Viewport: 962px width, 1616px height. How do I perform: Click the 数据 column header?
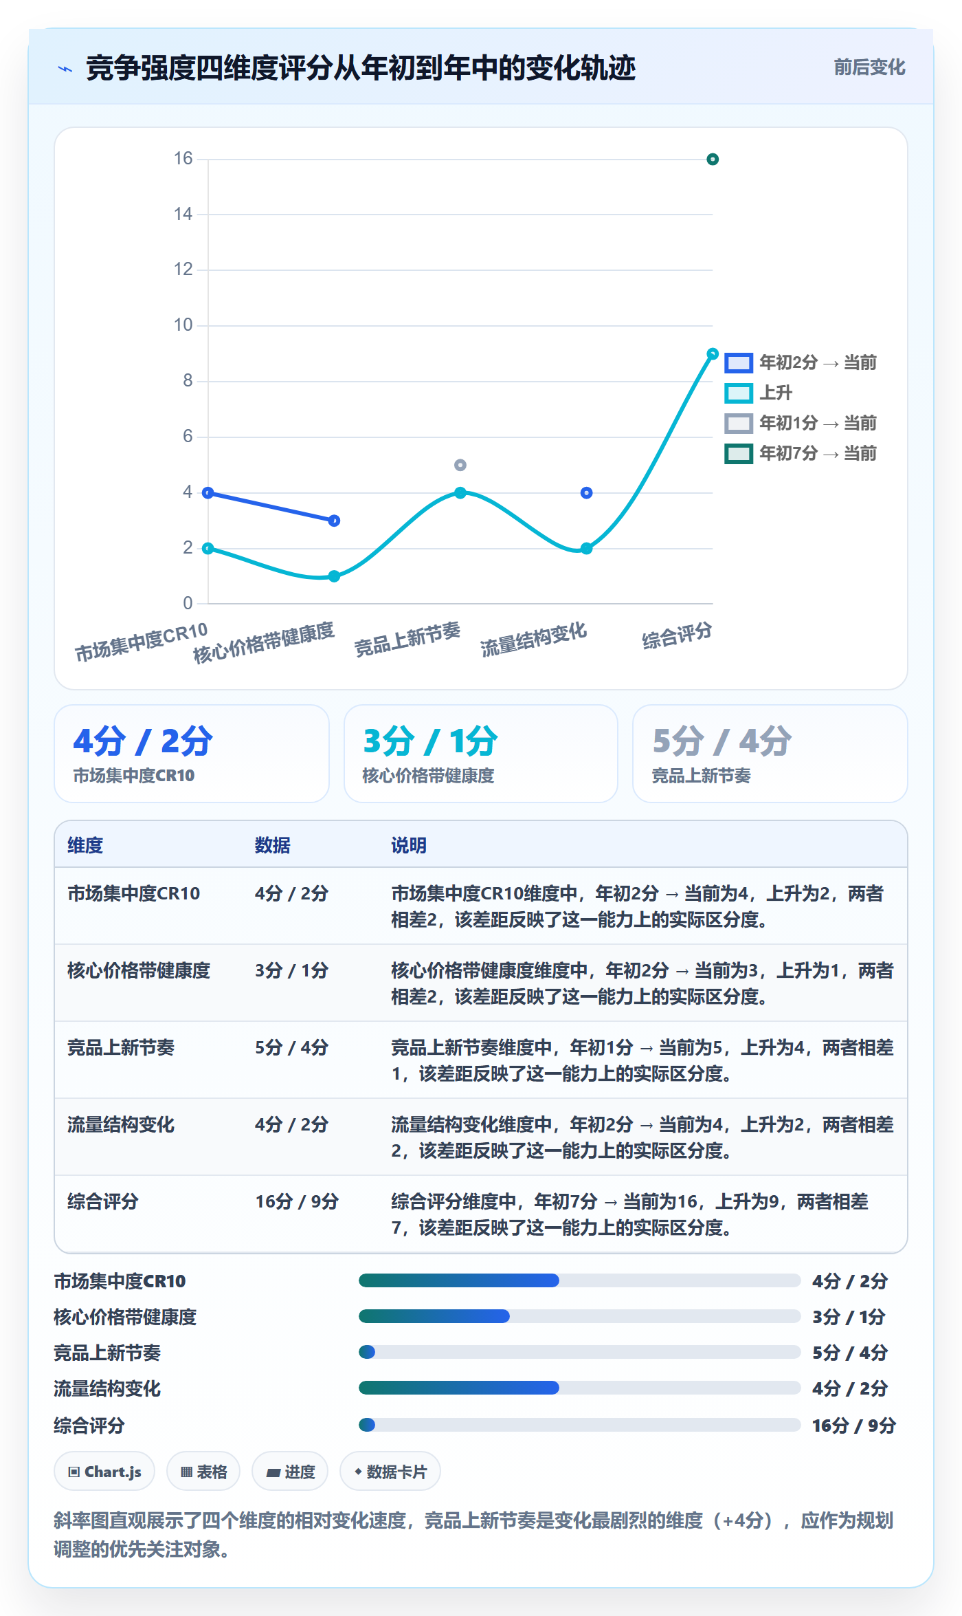tap(273, 845)
